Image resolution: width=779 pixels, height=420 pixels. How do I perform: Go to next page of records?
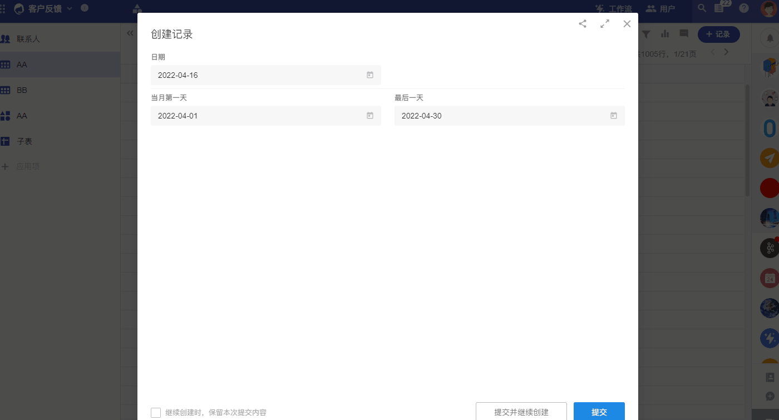[x=726, y=52]
